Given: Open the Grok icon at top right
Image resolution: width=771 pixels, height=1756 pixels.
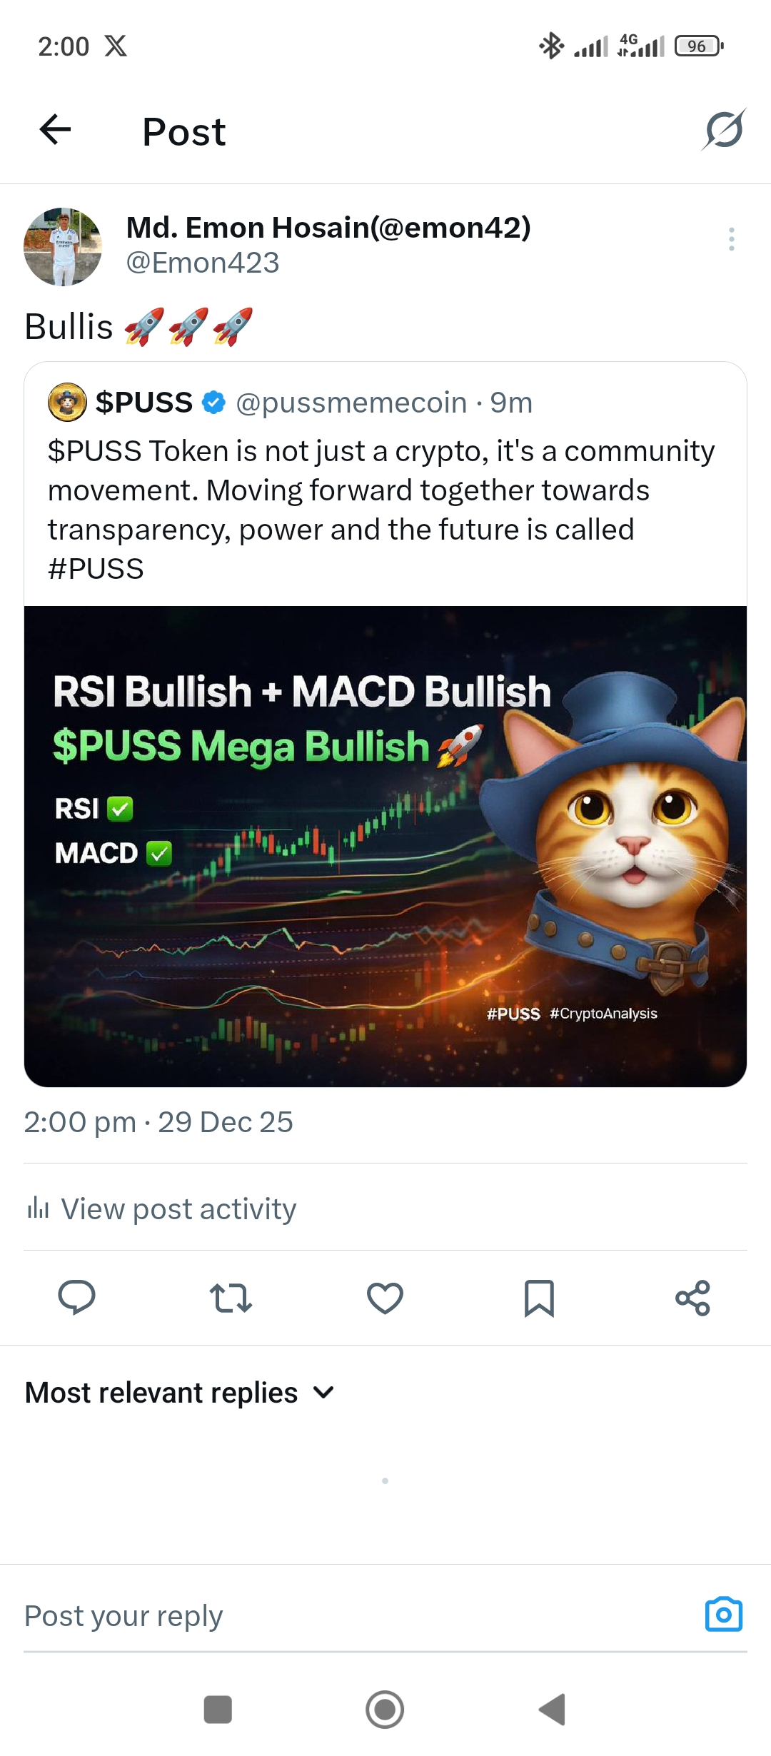Looking at the screenshot, I should [724, 129].
